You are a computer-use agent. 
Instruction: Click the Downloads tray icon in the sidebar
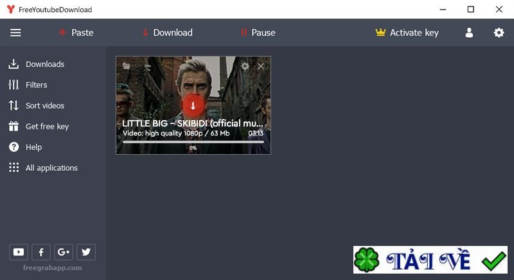click(13, 64)
